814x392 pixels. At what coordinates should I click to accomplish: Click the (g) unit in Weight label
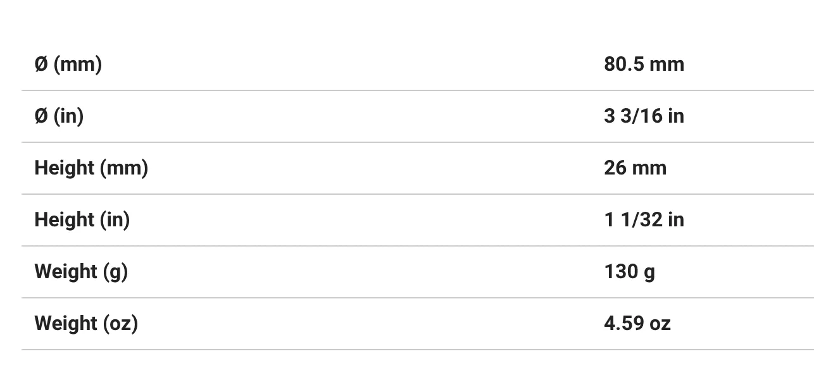coord(115,272)
